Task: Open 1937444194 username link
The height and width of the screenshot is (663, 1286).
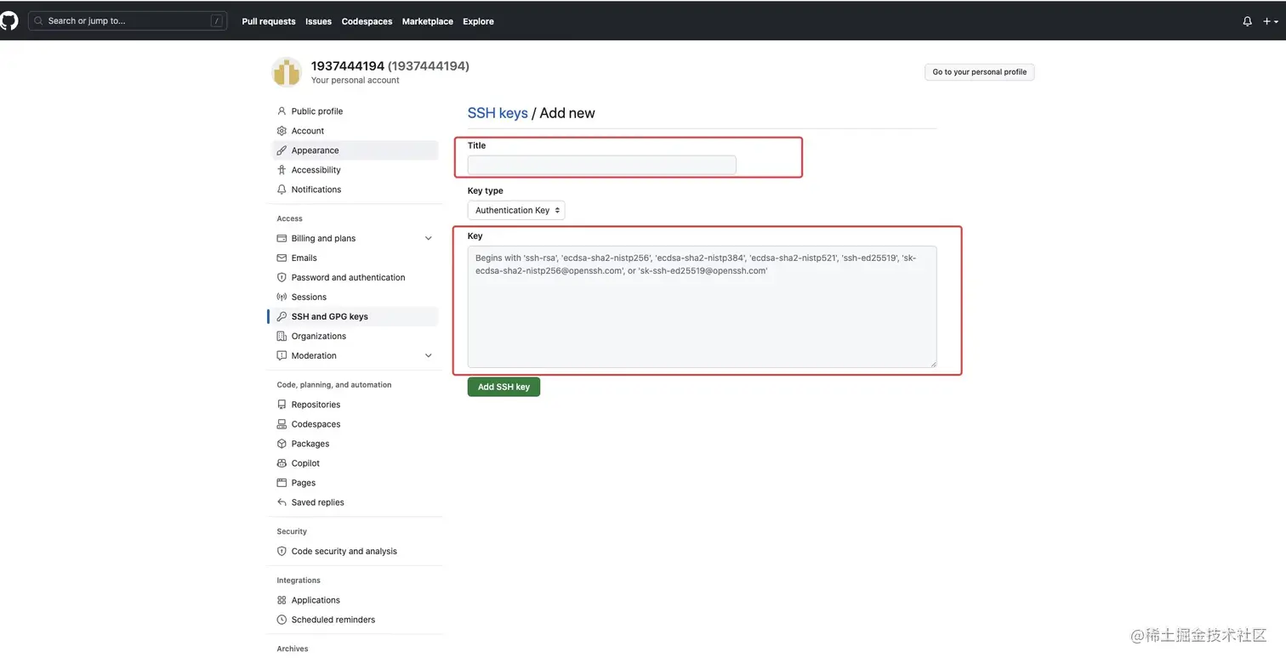Action: tap(348, 65)
